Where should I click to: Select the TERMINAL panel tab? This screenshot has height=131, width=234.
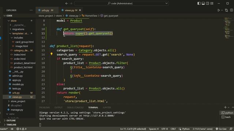click(93, 108)
